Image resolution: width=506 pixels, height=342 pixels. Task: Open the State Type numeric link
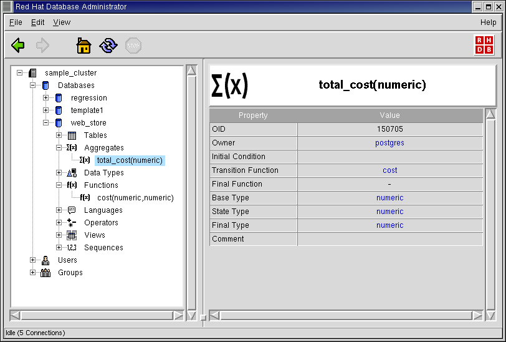(390, 212)
